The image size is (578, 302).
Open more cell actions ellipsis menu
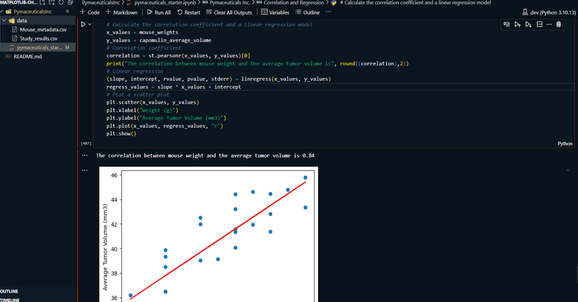pos(549,24)
